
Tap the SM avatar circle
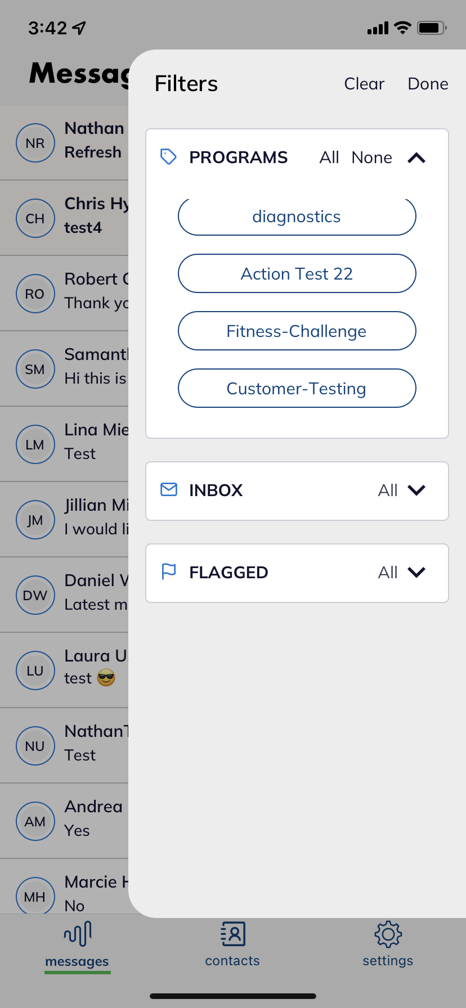35,370
